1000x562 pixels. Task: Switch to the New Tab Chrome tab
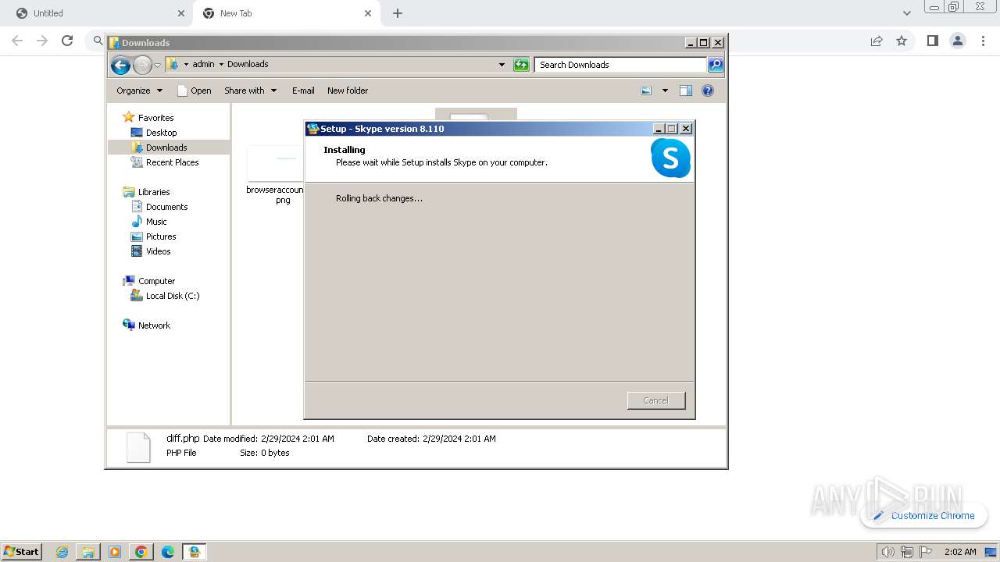point(285,13)
